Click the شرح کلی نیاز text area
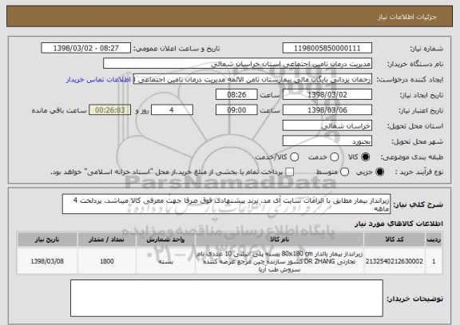The image size is (460, 325). click(x=226, y=204)
